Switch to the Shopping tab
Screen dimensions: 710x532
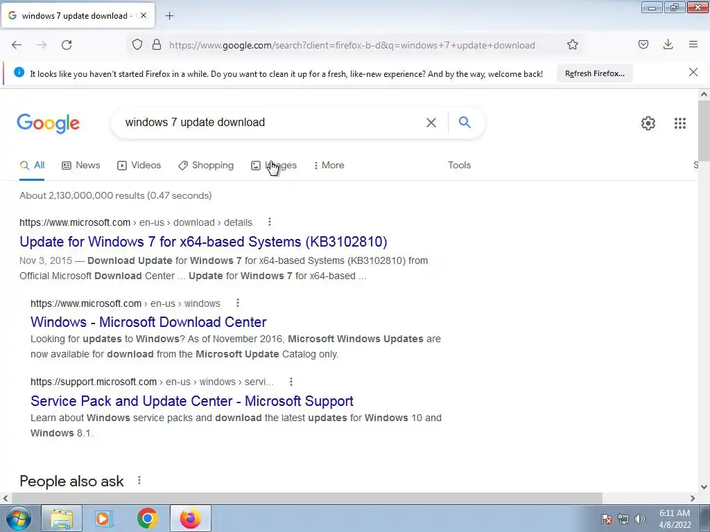206,166
